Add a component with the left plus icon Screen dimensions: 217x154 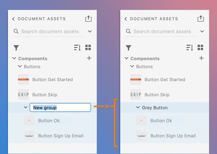[x=89, y=58]
